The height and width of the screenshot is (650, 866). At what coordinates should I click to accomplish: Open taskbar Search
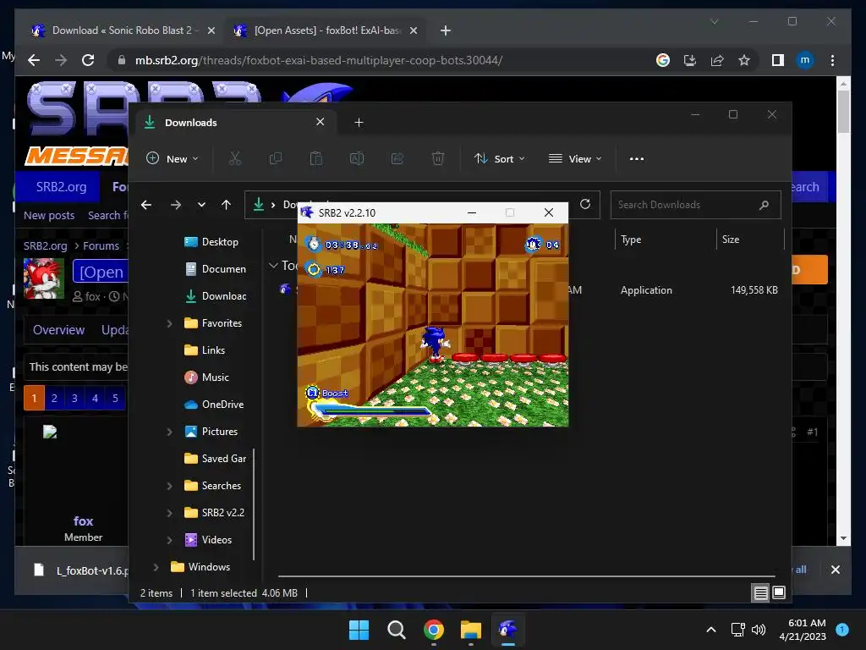coord(396,630)
